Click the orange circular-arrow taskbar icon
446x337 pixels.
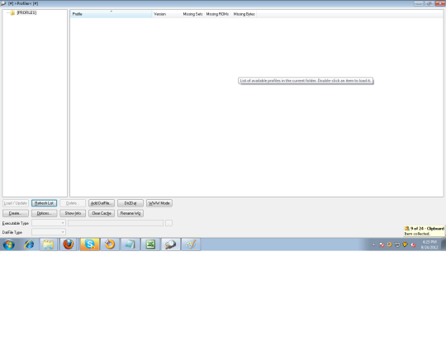(110, 244)
